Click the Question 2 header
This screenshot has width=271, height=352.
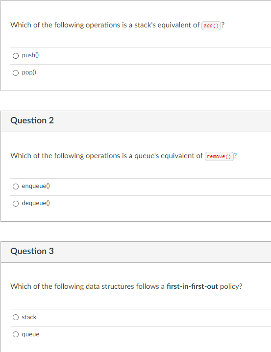(x=32, y=120)
